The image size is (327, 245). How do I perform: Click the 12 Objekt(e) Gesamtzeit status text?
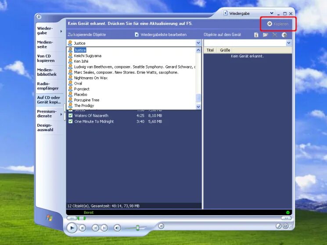pos(104,206)
